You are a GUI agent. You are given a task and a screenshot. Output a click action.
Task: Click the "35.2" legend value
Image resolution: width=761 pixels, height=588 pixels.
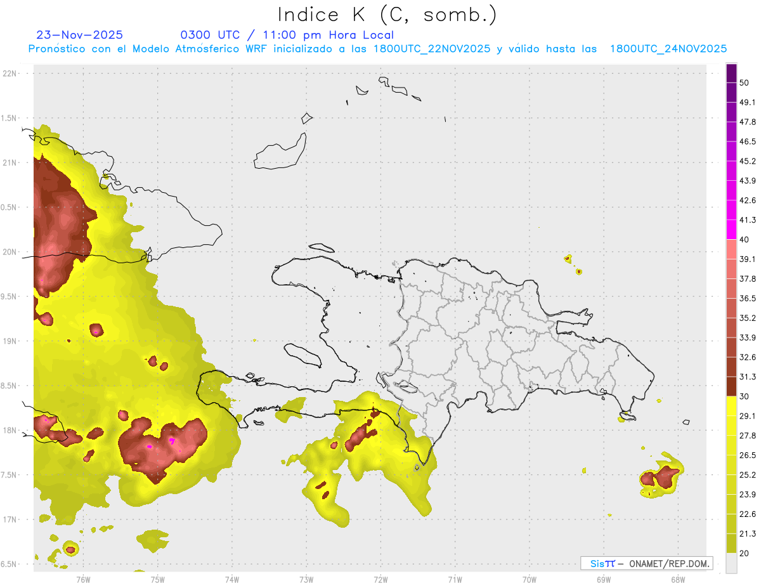tap(748, 318)
